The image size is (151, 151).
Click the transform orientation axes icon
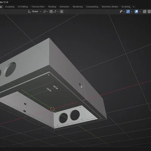(29, 12)
